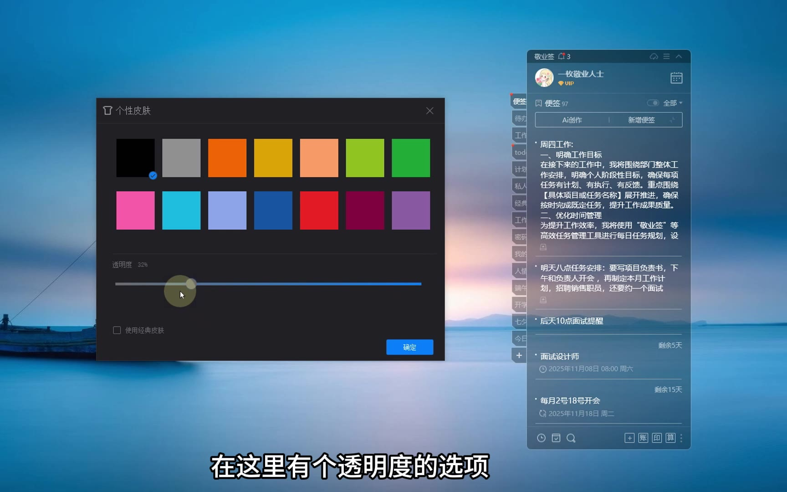The height and width of the screenshot is (492, 787).
Task: Click the bookmark icon beside 便签 97
Action: point(538,103)
